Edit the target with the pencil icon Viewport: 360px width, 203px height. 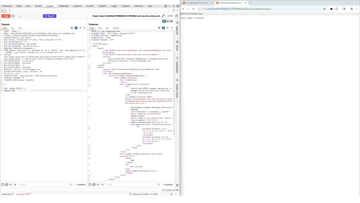point(163,16)
